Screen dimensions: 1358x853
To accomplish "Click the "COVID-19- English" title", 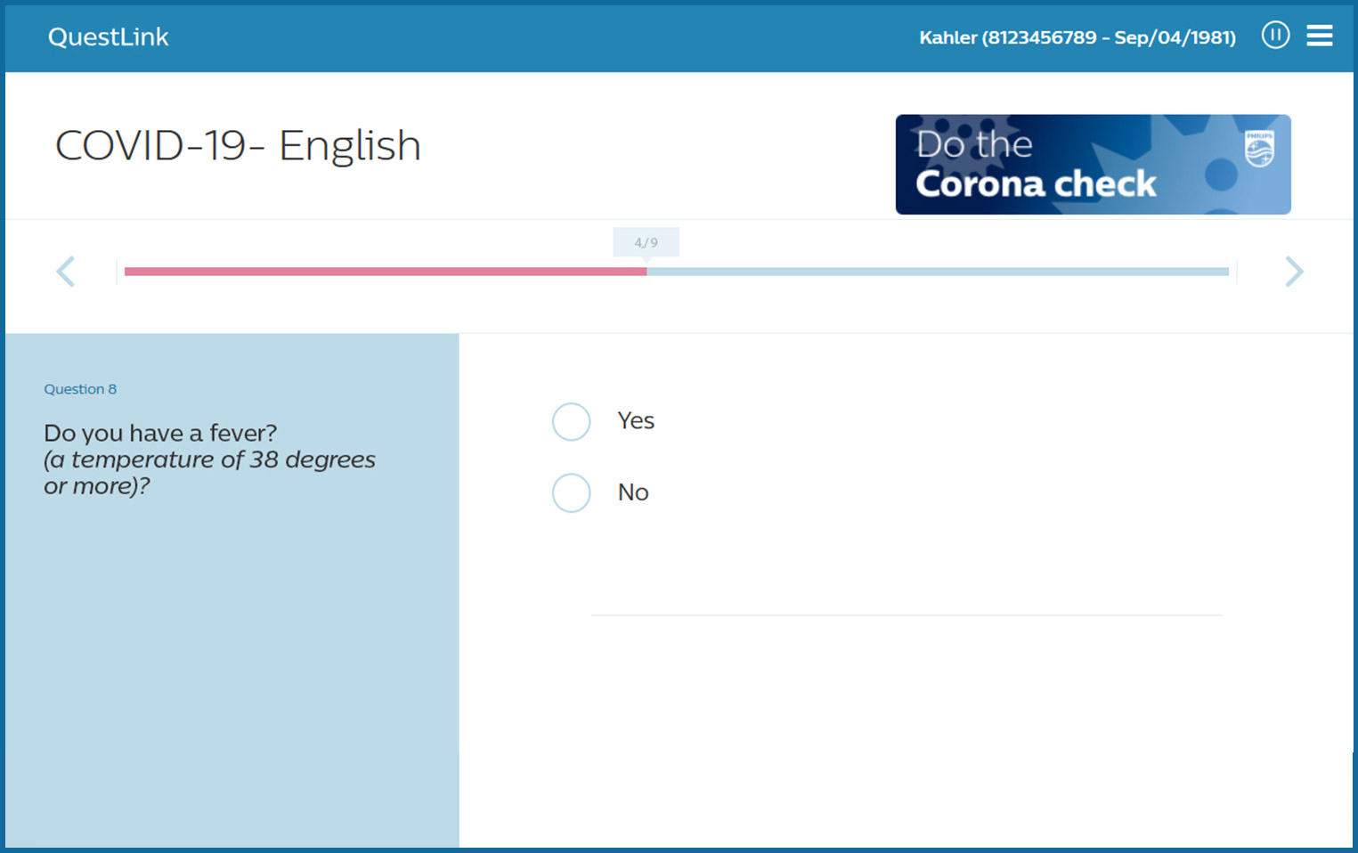I will [x=238, y=145].
